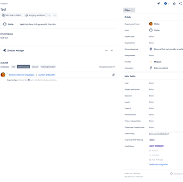This screenshot has height=182, width=183.
Task: Select the Verlauf activity tab
Action: coord(35,67)
